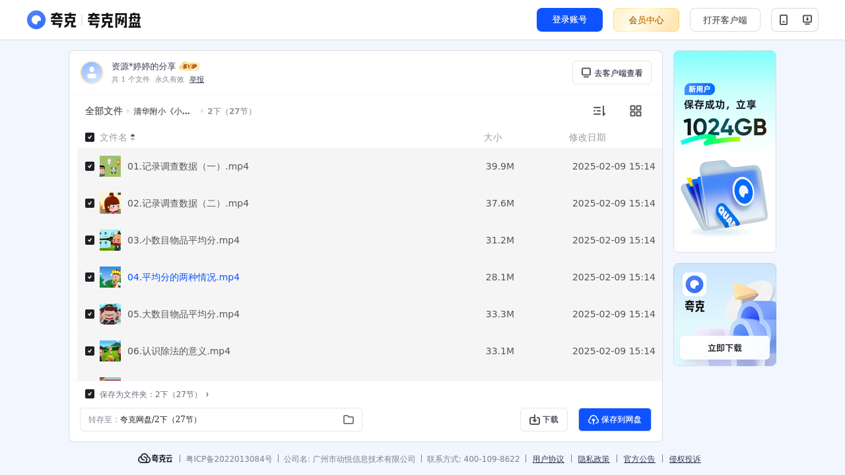Click the 修改日期 column header
The height and width of the screenshot is (475, 845).
[588, 137]
